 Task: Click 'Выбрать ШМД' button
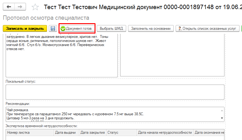(111, 29)
